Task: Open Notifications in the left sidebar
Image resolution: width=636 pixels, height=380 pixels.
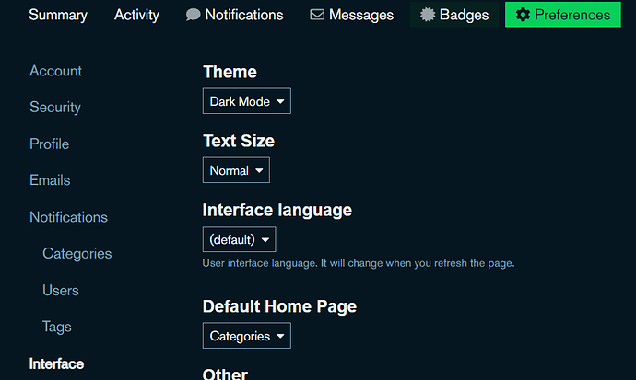Action: [68, 217]
